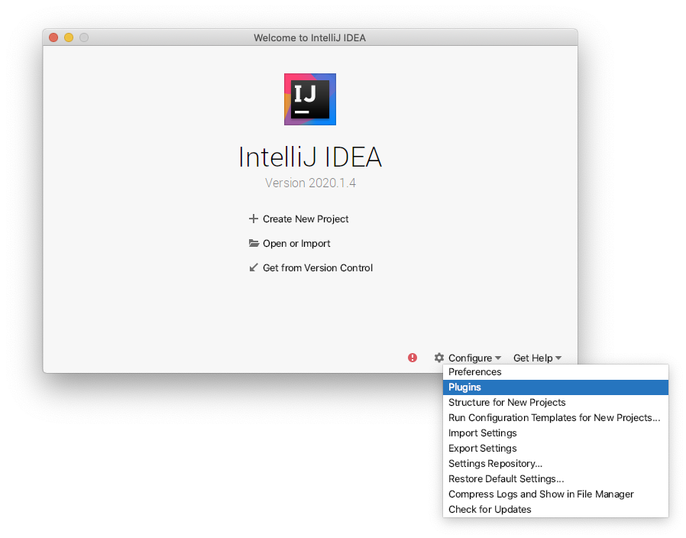This screenshot has width=686, height=538.
Task: Choose Import Settings
Action: click(x=555, y=433)
